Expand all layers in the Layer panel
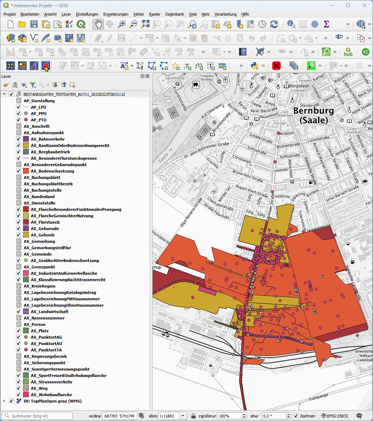The height and width of the screenshot is (421, 373). point(55,85)
